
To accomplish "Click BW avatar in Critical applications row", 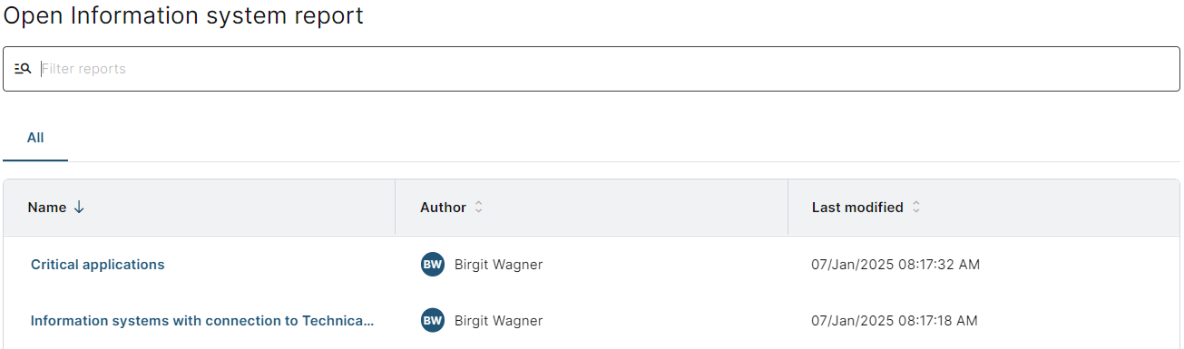I will tap(433, 265).
